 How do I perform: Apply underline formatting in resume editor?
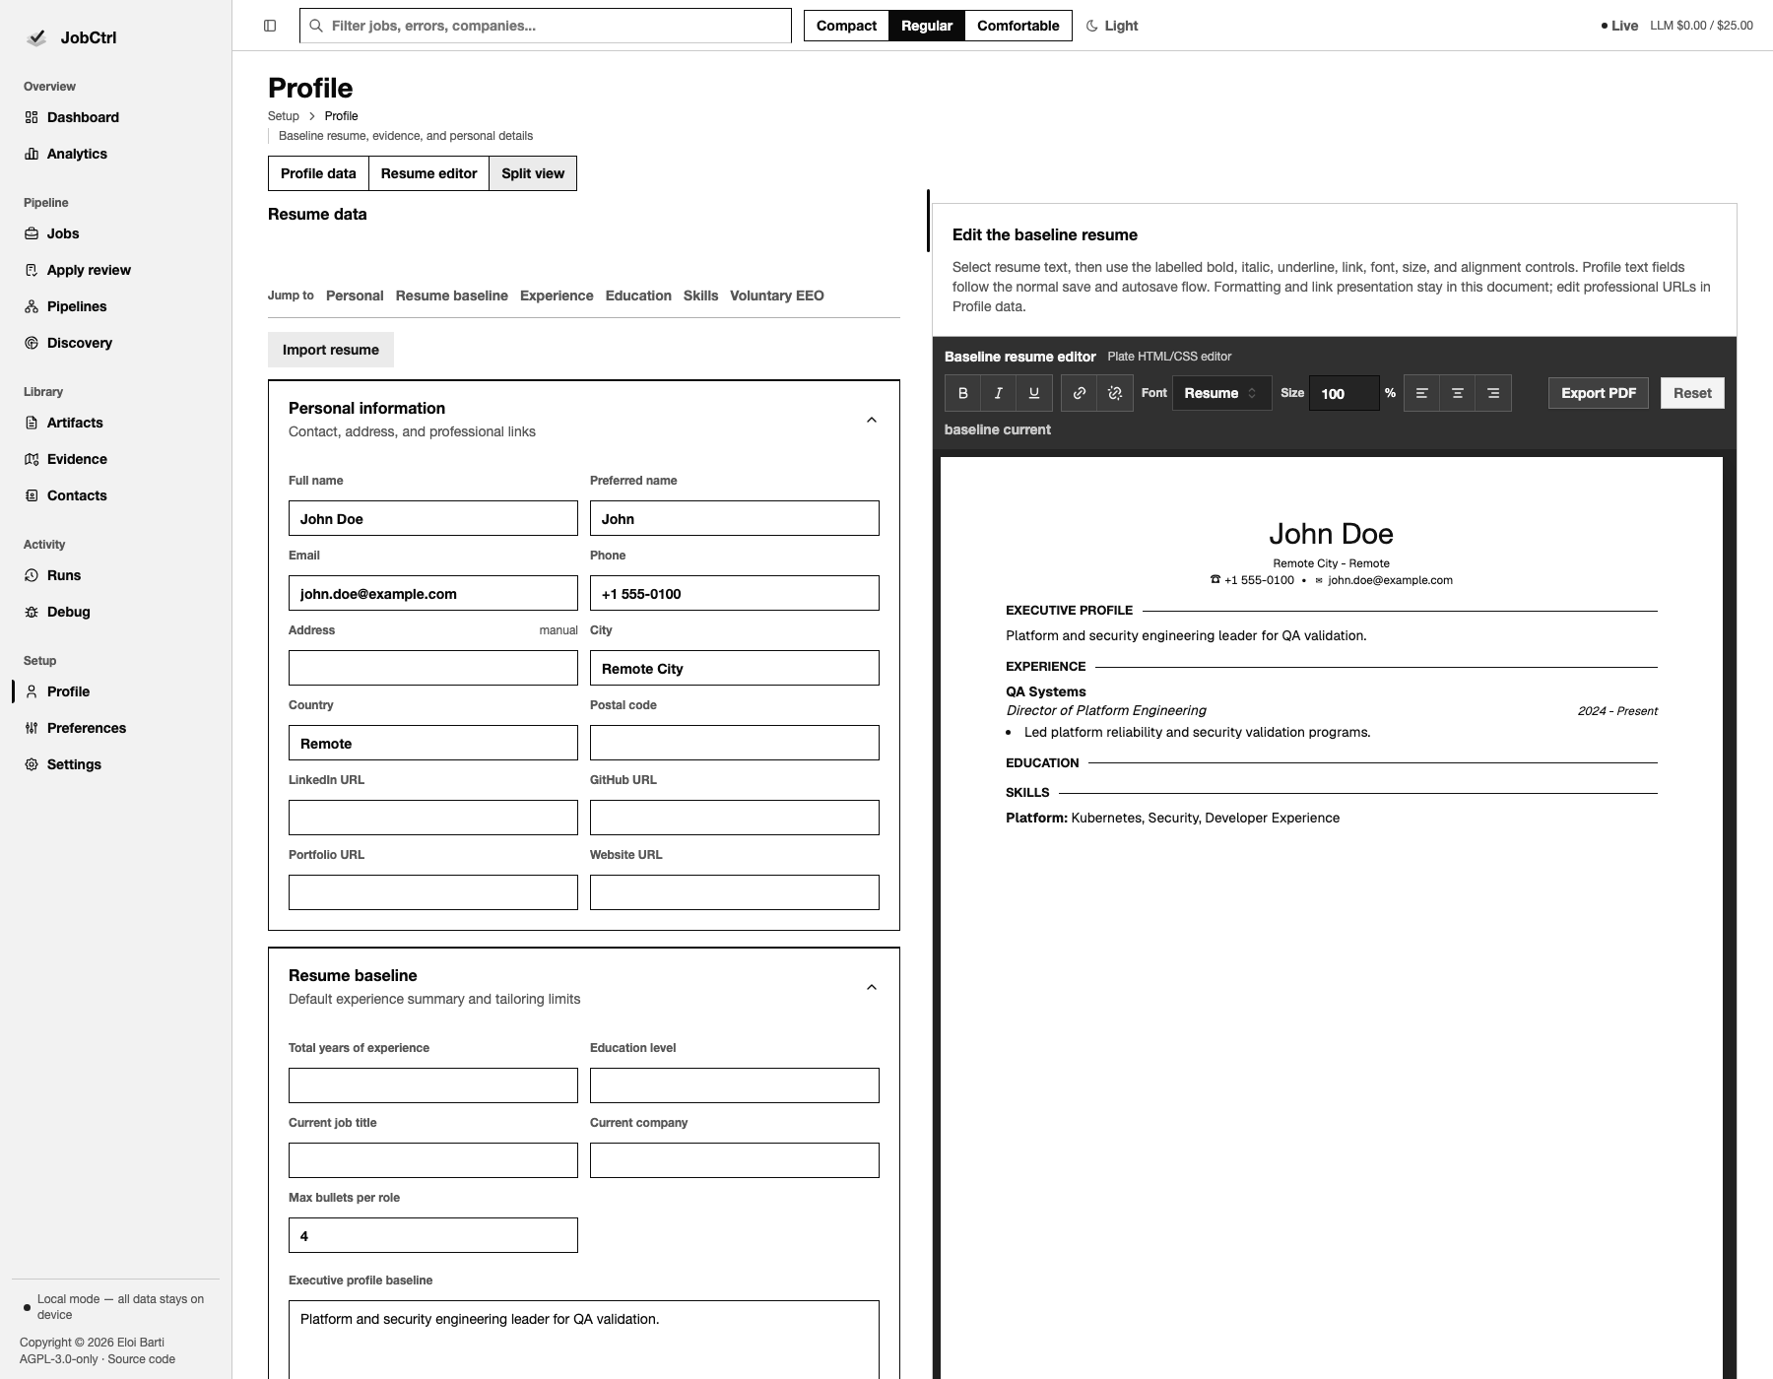1034,393
